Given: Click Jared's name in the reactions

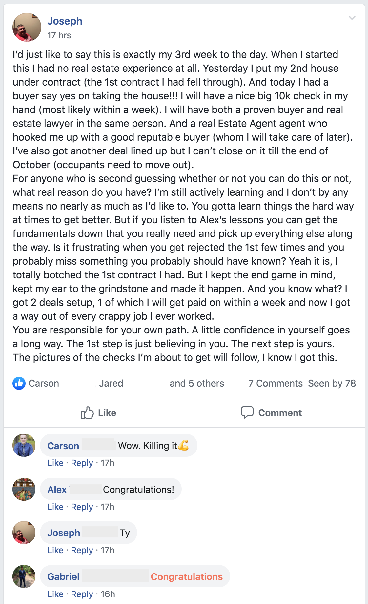Looking at the screenshot, I should (x=111, y=383).
